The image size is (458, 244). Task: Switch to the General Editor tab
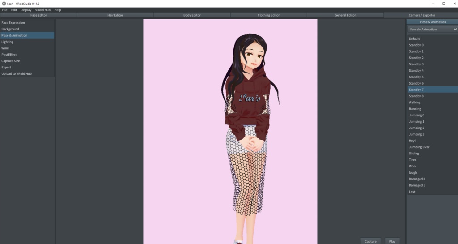[345, 15]
